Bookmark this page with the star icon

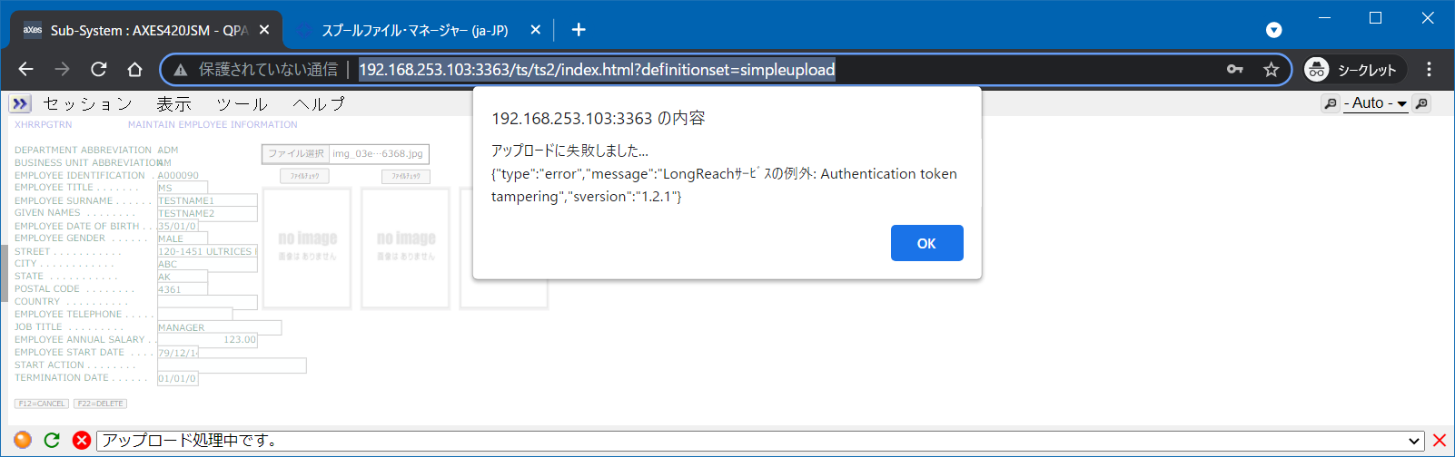1271,69
